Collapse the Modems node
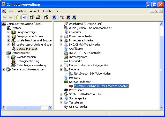This screenshot has width=165, height=117. pos(61,69)
